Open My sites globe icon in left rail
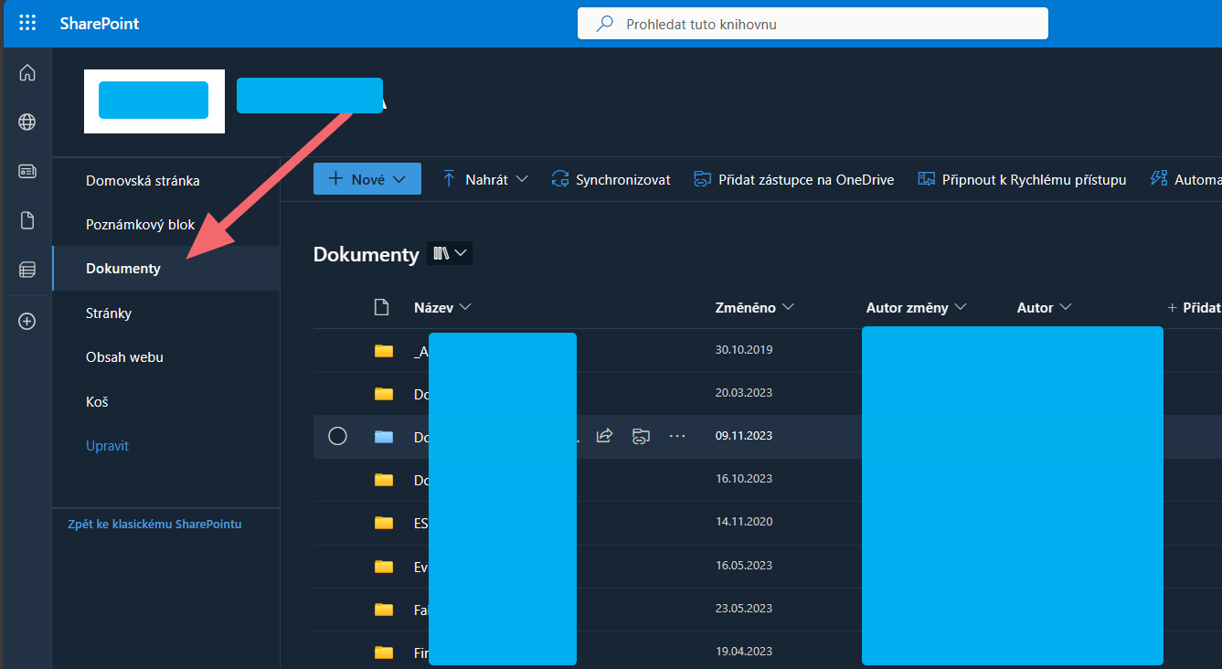This screenshot has height=669, width=1222. click(27, 122)
